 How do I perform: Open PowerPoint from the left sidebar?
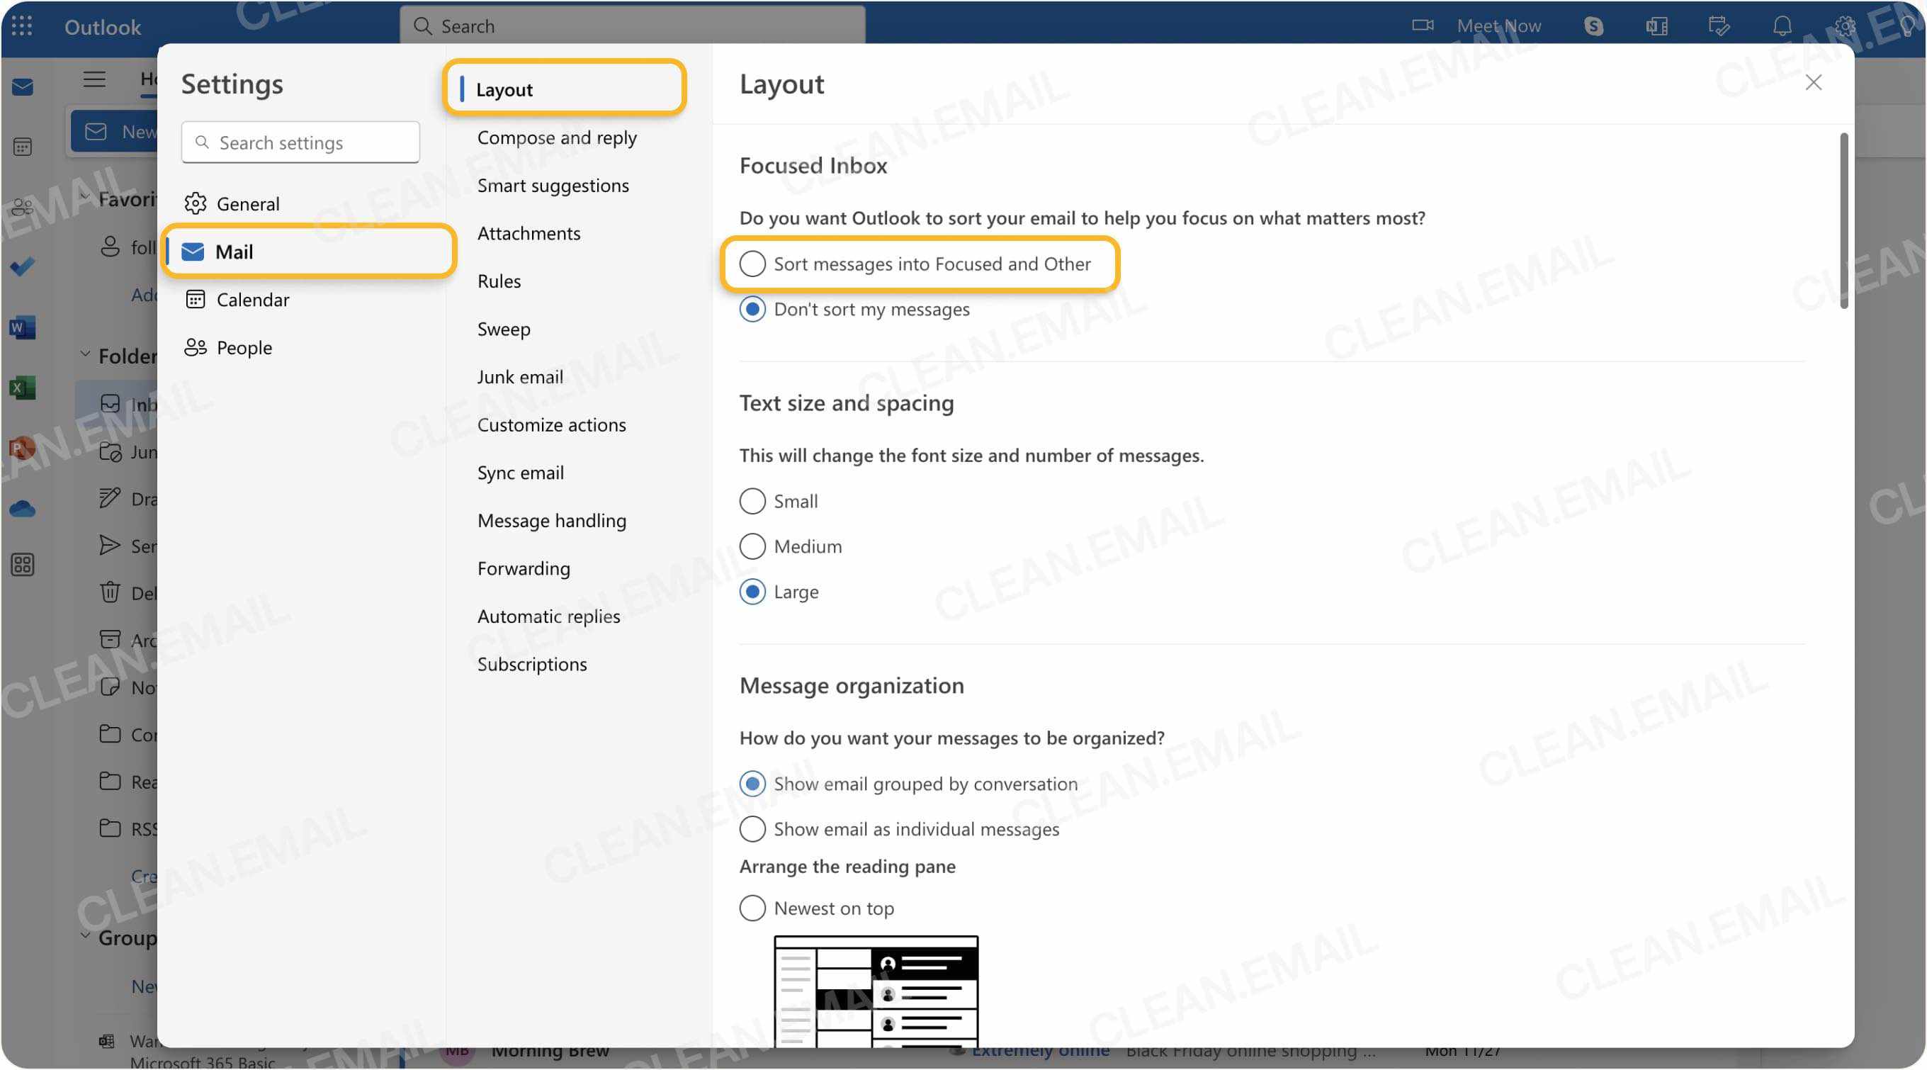[x=23, y=446]
